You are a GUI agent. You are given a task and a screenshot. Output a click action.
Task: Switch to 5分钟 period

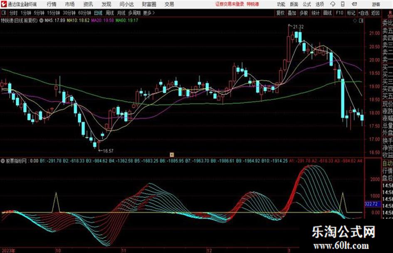(x=39, y=13)
